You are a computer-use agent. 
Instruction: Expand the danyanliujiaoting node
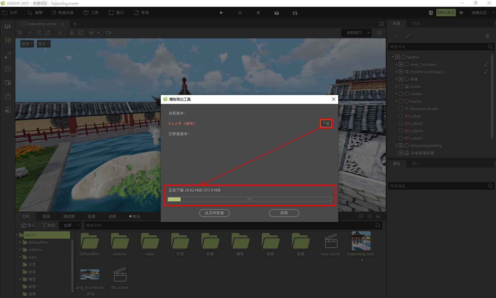396,145
